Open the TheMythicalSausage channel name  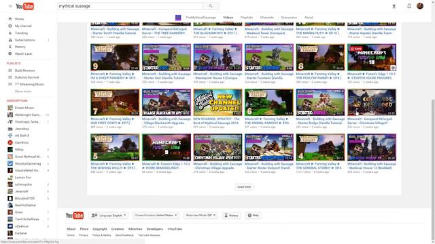(x=201, y=18)
